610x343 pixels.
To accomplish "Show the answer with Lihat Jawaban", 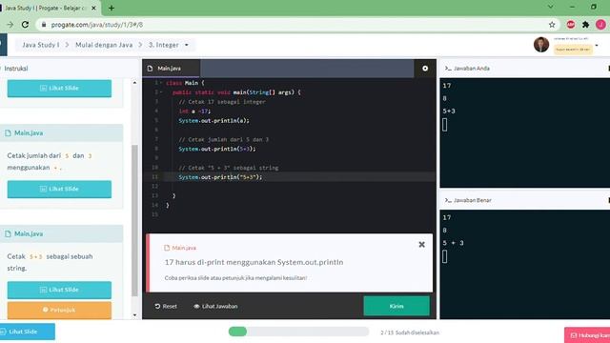I will click(x=215, y=306).
